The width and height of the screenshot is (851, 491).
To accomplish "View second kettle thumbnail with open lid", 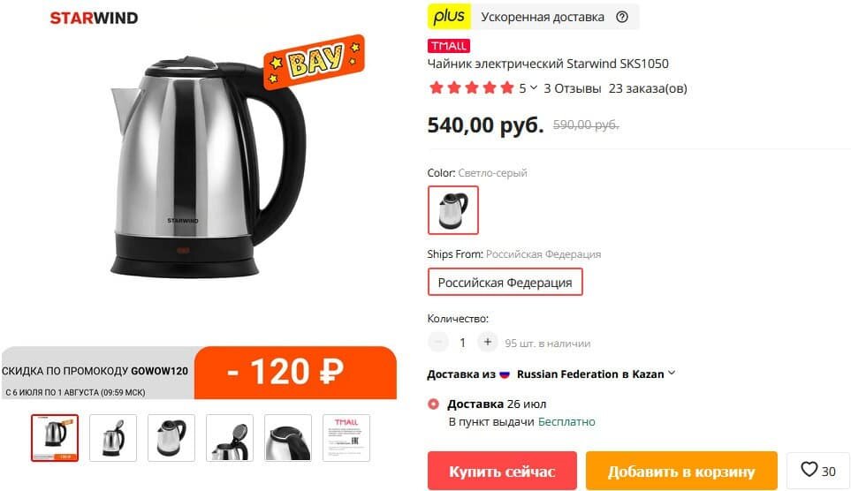I will pos(113,438).
